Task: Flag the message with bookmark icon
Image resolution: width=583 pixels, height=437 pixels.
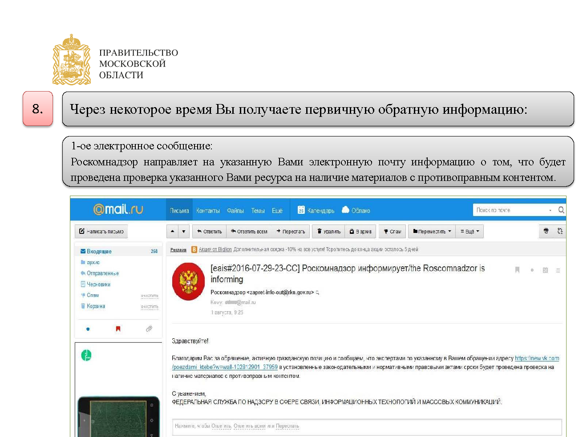Action: click(517, 270)
